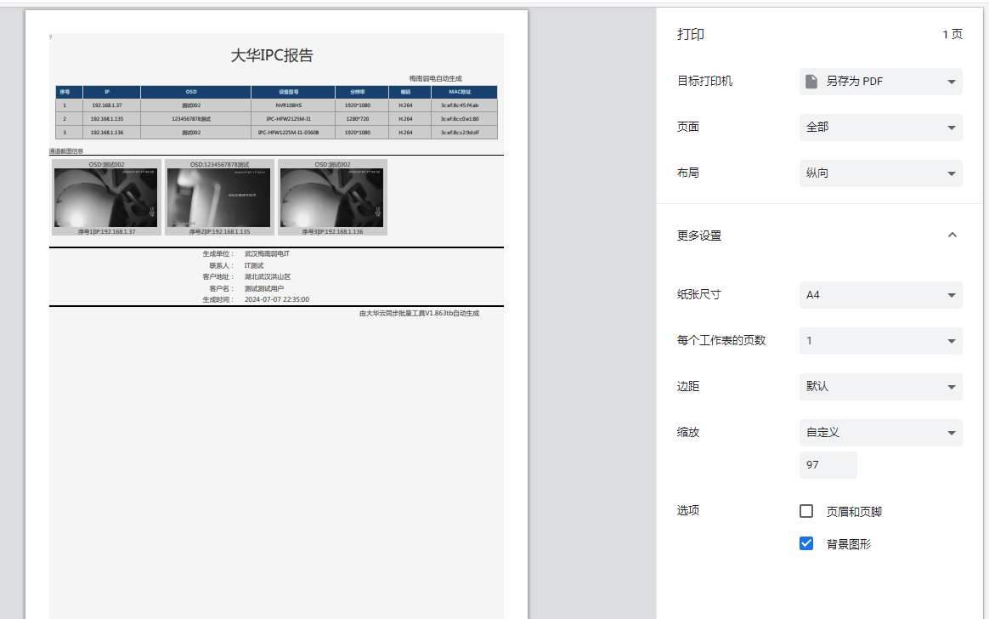Click the 1 页 page count label

click(952, 35)
